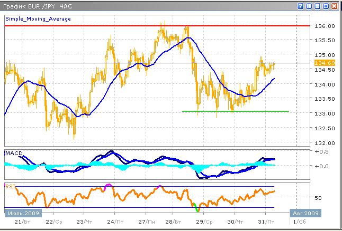Click the 21/Вт date on time axis
The width and height of the screenshot is (342, 231).
21,223
